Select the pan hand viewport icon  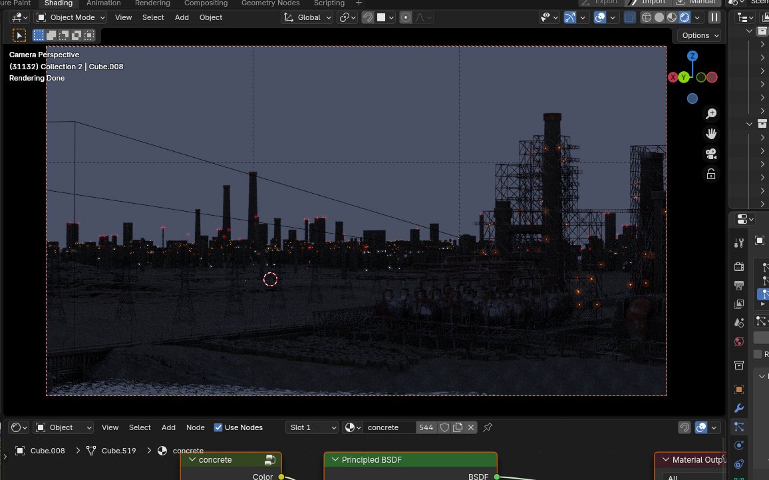point(711,134)
